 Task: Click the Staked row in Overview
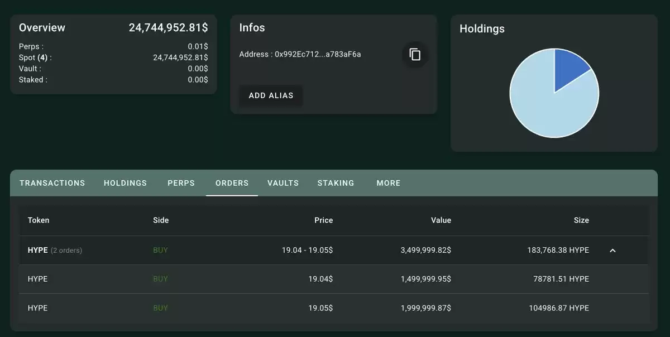pyautogui.click(x=113, y=80)
